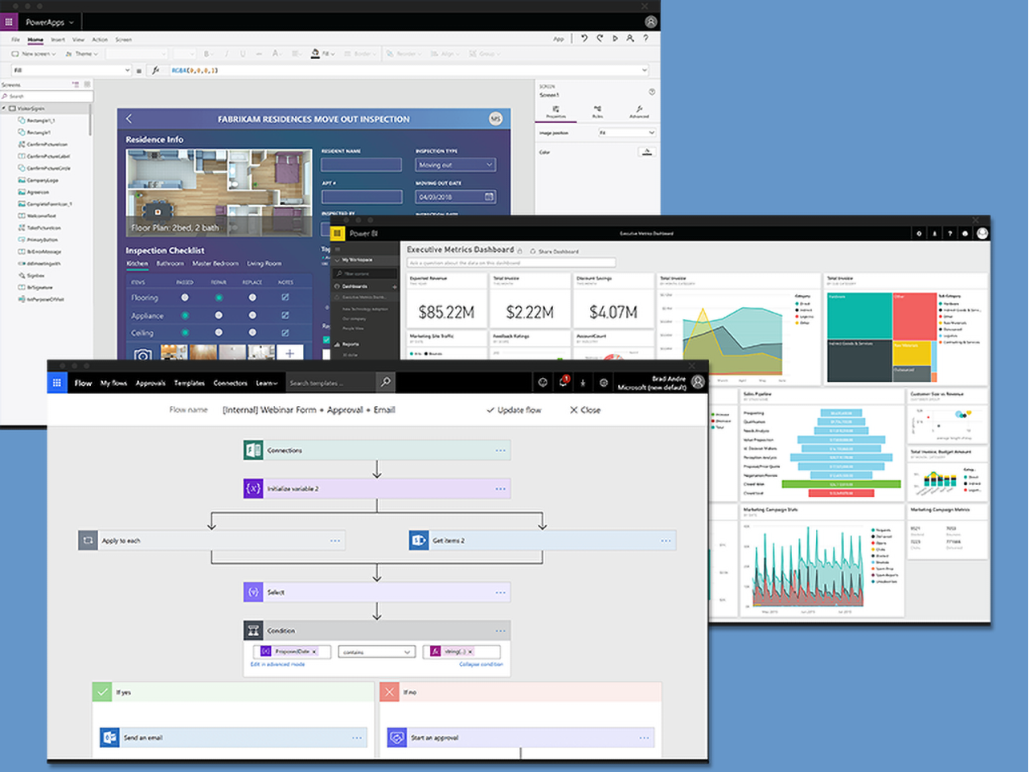
Task: Open the notifications bell in the Flow header
Action: [x=564, y=382]
